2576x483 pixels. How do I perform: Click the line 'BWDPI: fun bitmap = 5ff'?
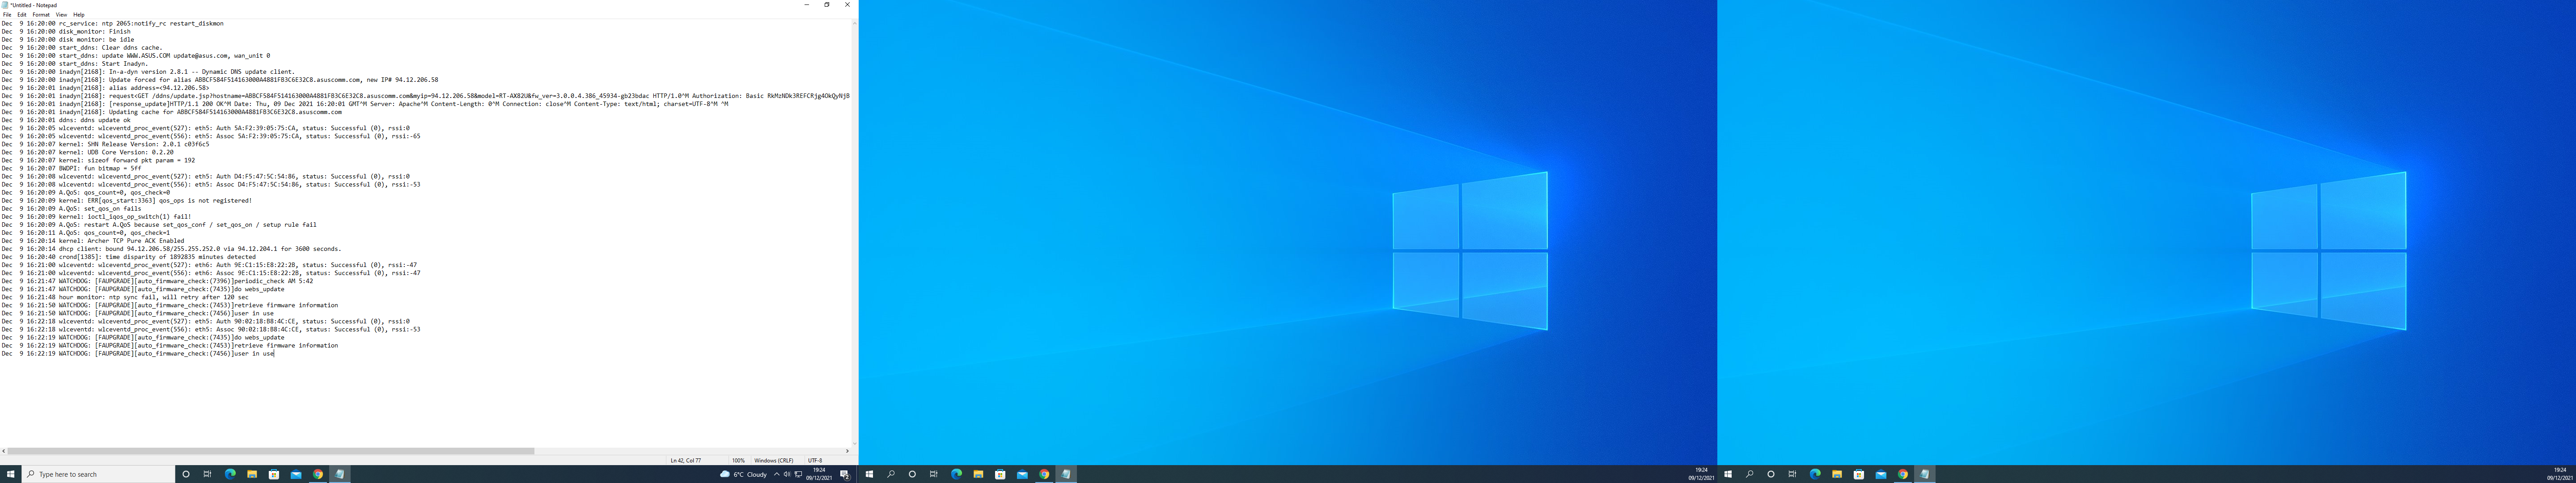[x=72, y=168]
